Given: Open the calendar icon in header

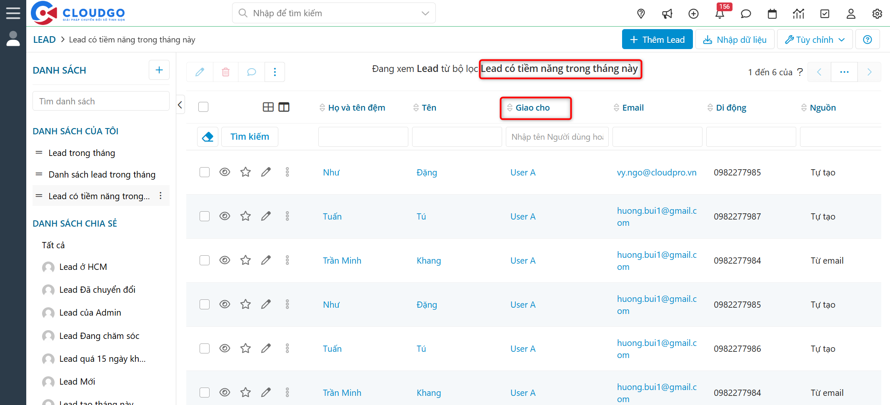Looking at the screenshot, I should tap(772, 14).
